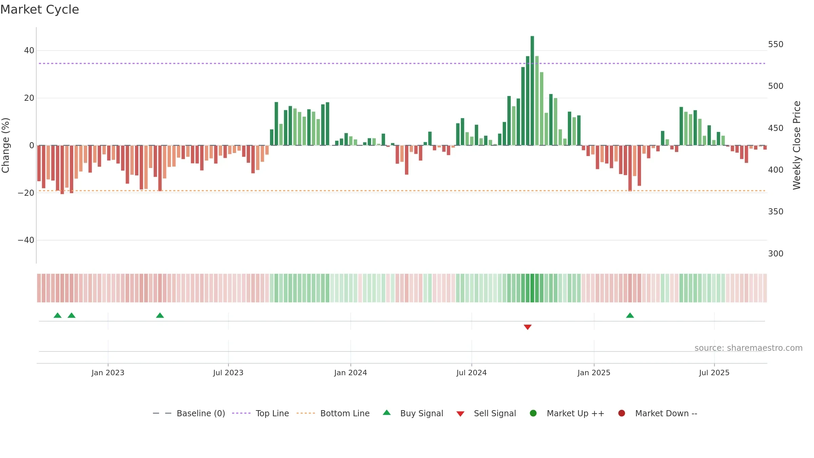The image size is (814, 458).
Task: Click the red Sell Signal triangle in the legend
Action: (460, 414)
